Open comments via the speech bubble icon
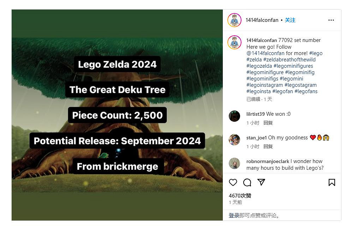352x235 pixels. click(x=247, y=182)
